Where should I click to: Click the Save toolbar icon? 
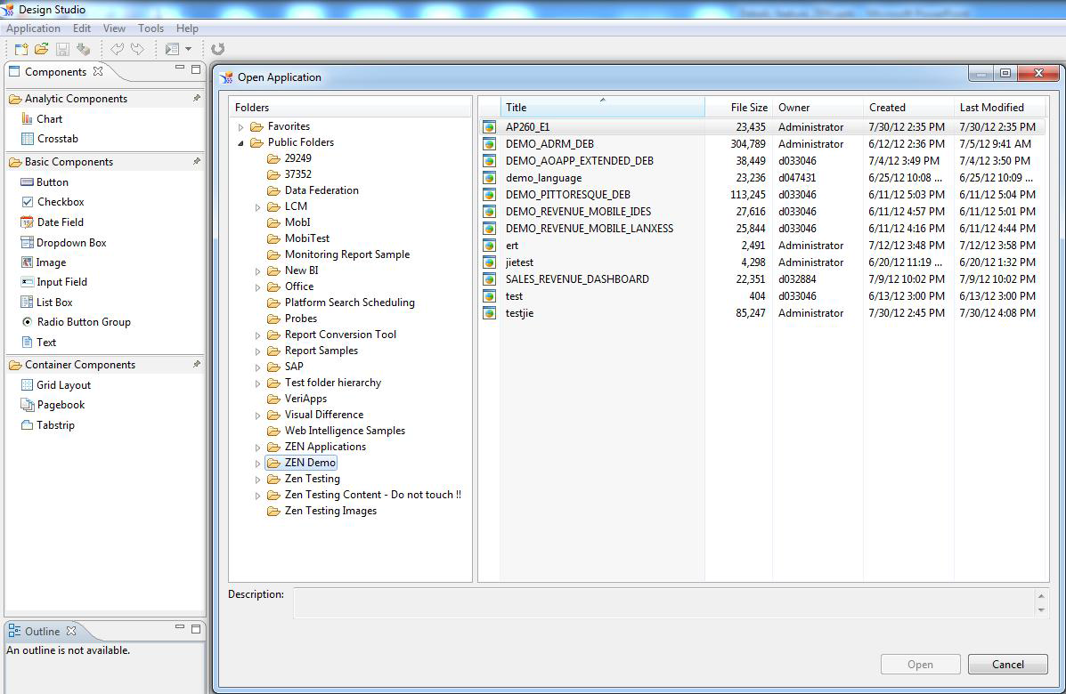[62, 49]
